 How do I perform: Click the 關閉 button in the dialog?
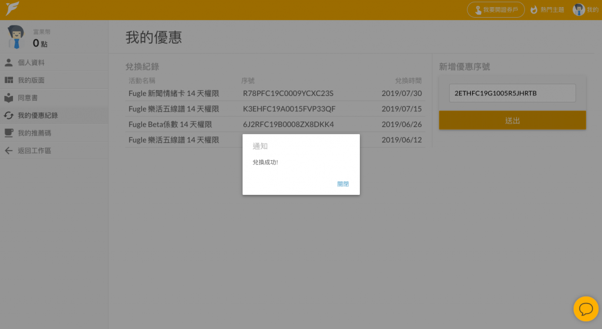[343, 184]
